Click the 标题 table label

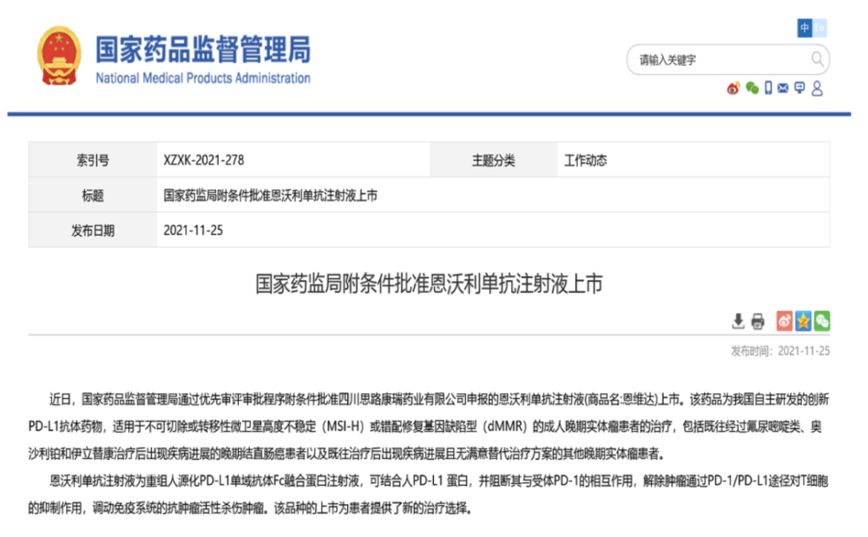[93, 196]
